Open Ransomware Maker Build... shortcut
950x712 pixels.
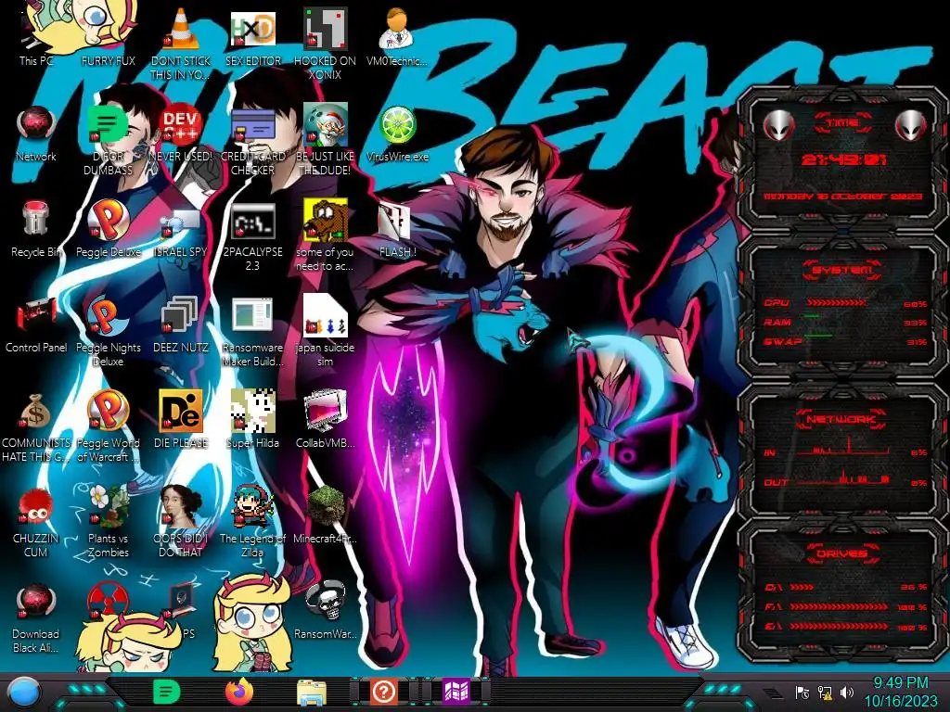click(252, 332)
